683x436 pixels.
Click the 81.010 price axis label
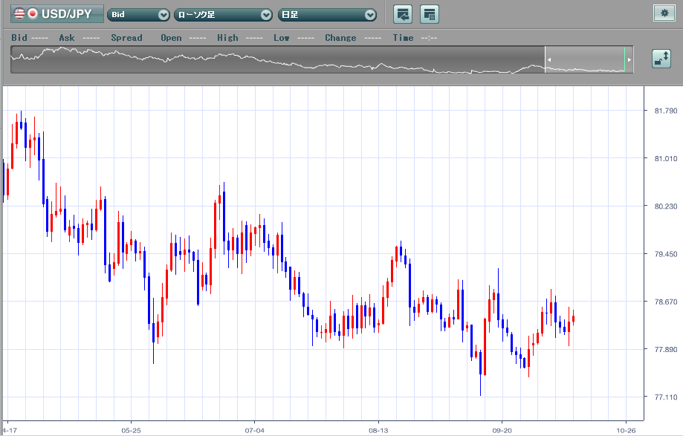[x=666, y=158]
